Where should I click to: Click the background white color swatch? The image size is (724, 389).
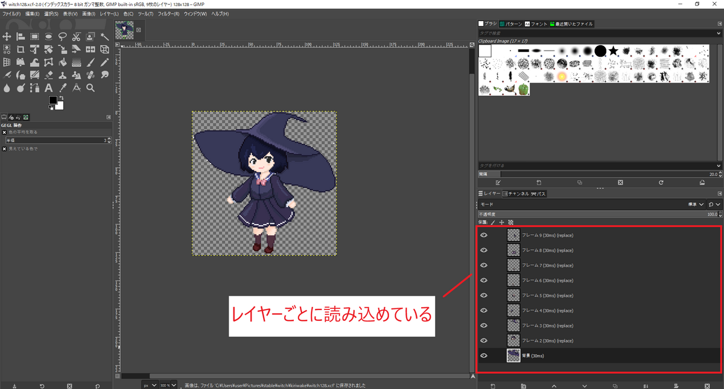60,106
